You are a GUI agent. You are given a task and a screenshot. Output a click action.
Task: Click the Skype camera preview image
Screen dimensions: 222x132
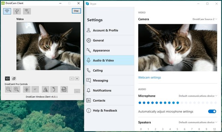click(x=178, y=48)
